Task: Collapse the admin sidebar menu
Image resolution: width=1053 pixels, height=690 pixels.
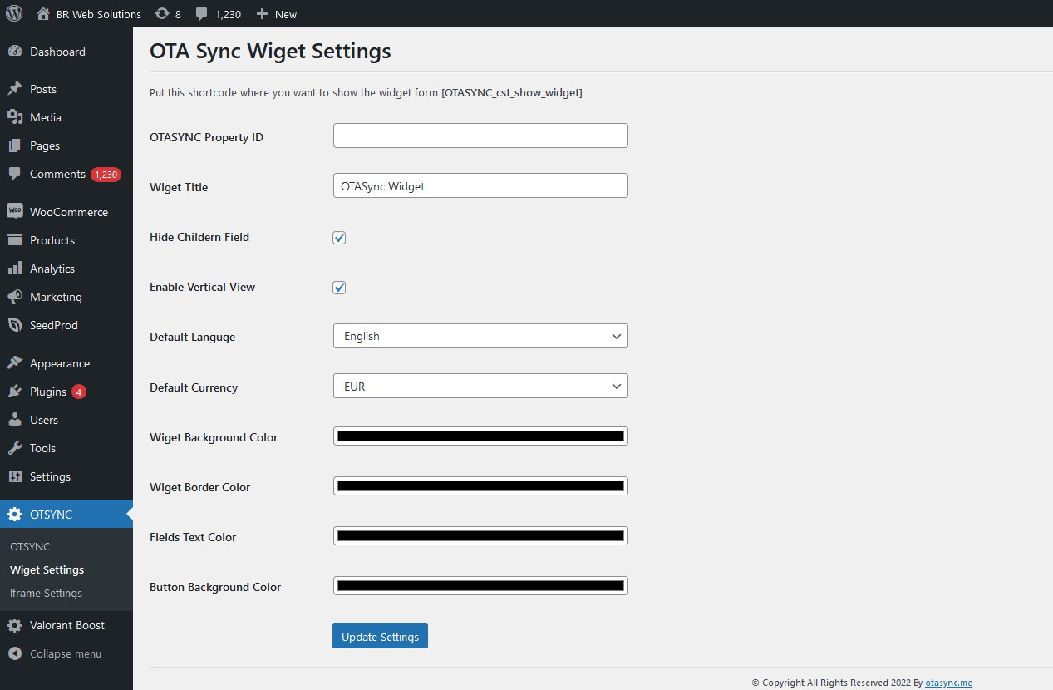Action: (x=55, y=653)
